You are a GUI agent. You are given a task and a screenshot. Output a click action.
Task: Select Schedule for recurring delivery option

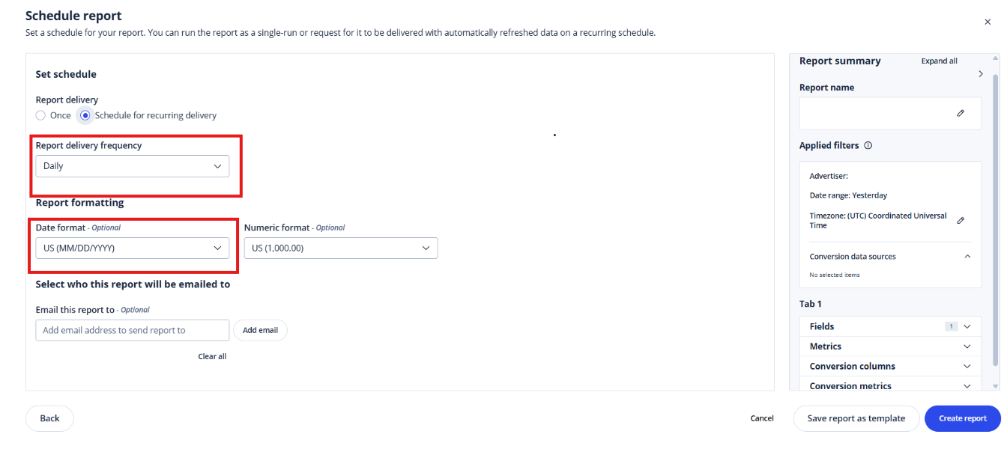(x=85, y=115)
